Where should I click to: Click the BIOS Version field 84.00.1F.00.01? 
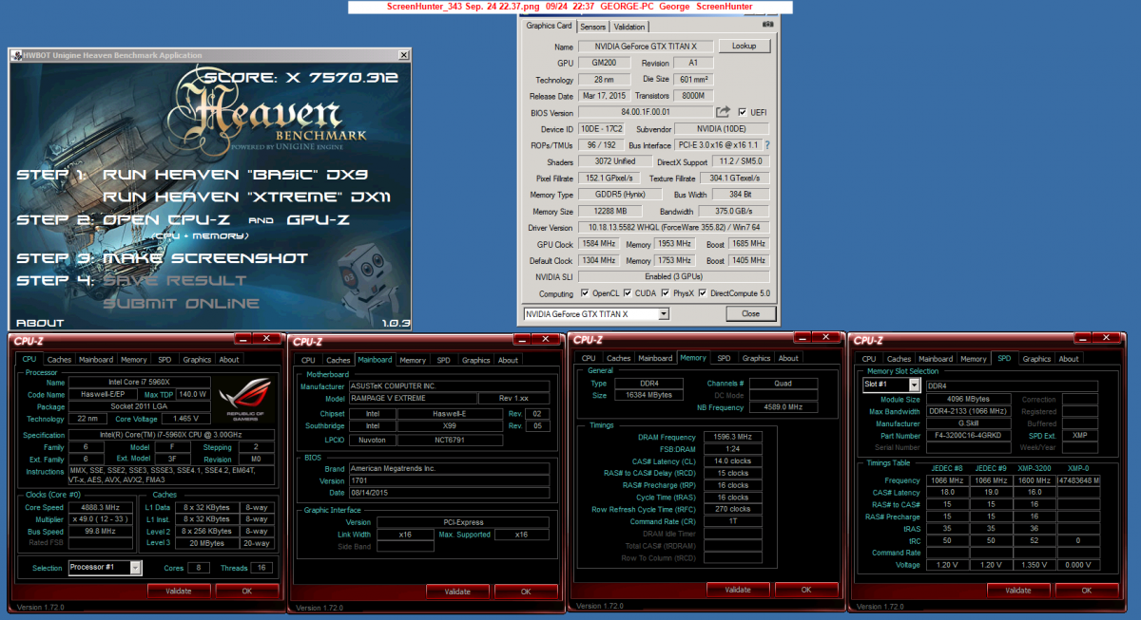(x=645, y=112)
